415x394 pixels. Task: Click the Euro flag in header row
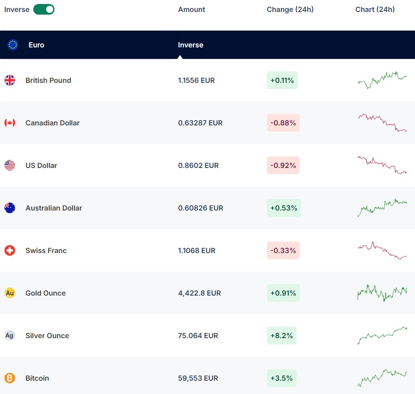[13, 45]
